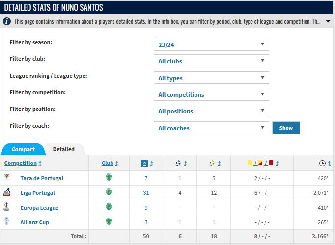Click the Show button

(x=286, y=128)
